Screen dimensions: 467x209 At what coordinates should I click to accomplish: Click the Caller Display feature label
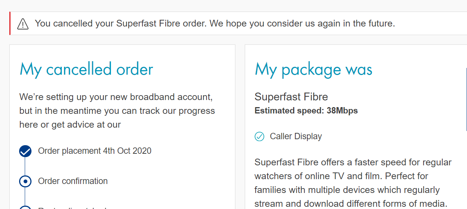coord(296,137)
